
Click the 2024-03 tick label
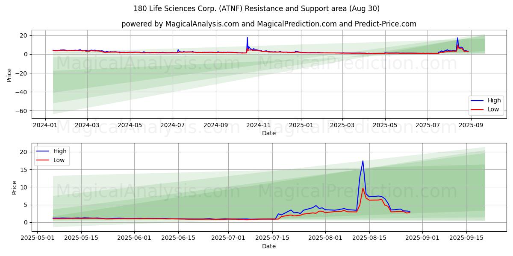[87, 125]
